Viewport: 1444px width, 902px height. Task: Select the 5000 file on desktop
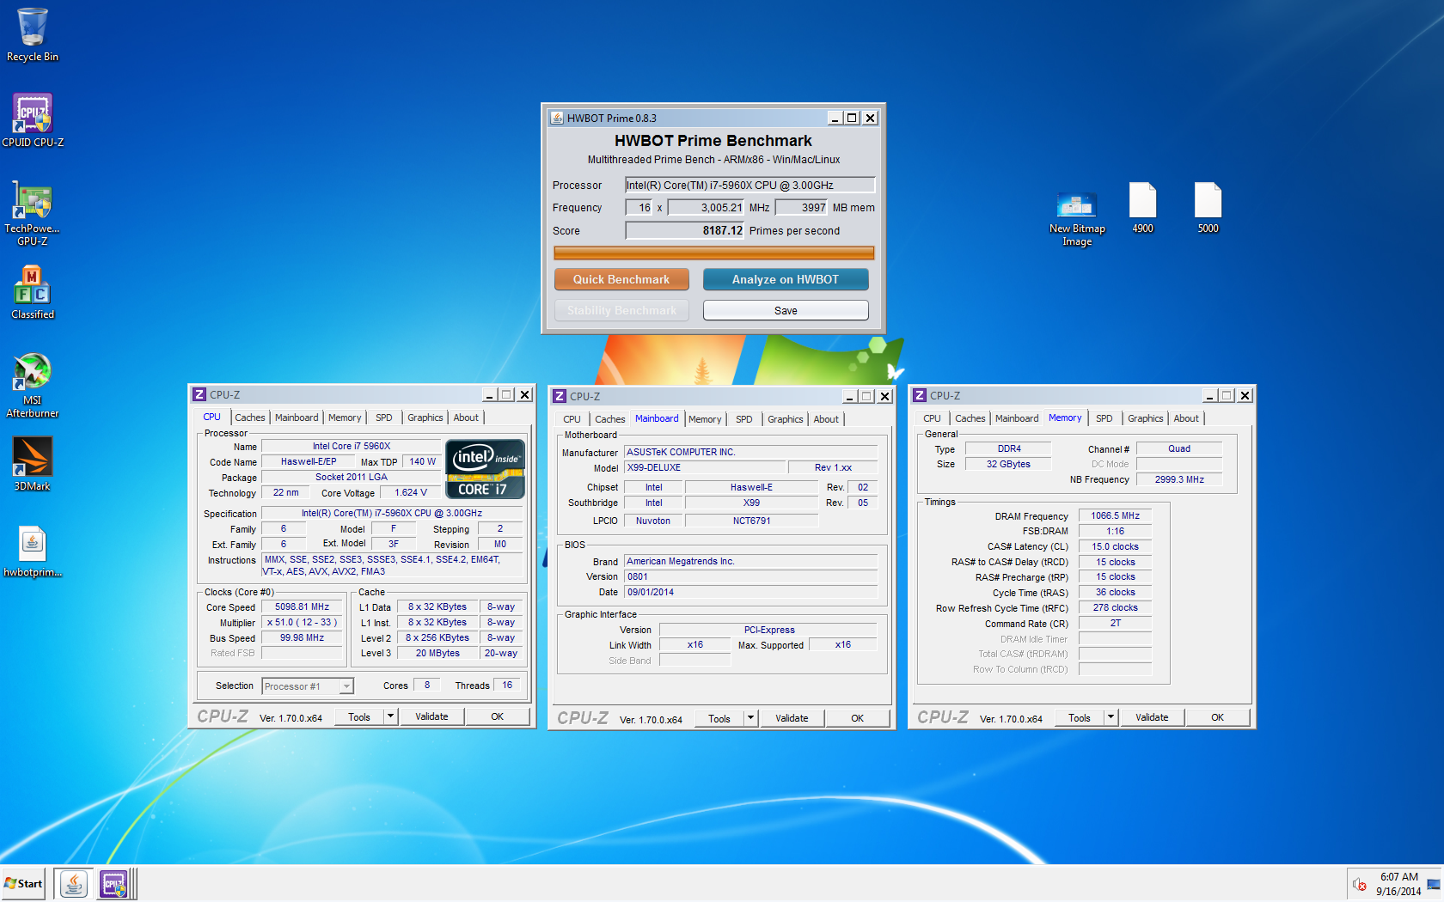pos(1208,208)
